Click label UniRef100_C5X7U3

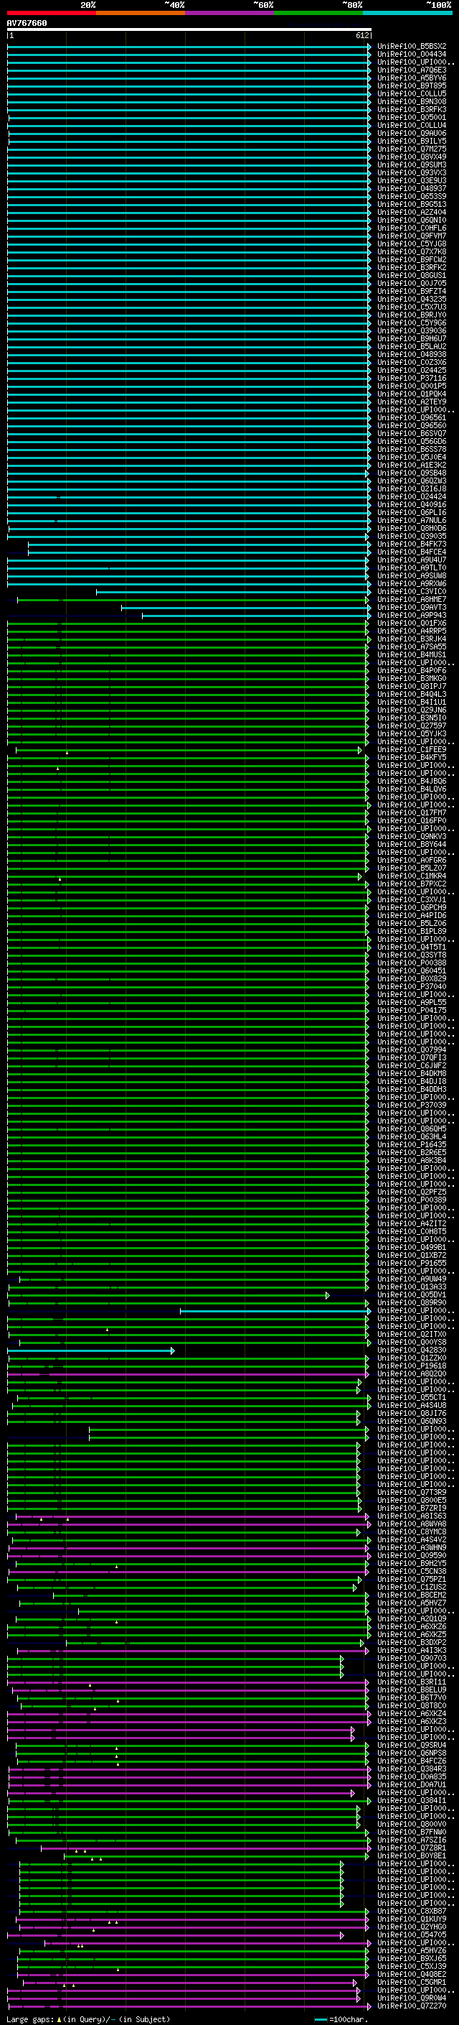coord(412,307)
